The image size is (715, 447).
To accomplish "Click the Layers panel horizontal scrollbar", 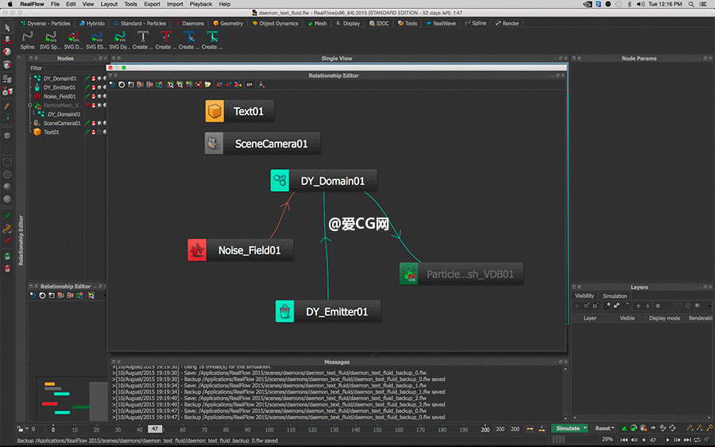I will [x=642, y=418].
